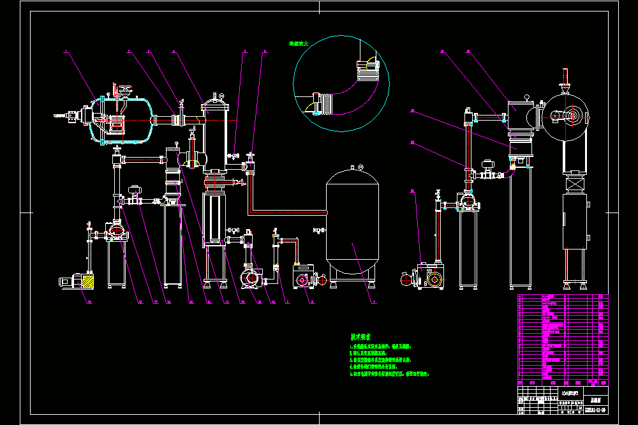Screen dimensions: 638x425
Task: Select the cyan horizontal vacuum chamber
Action: [121, 120]
